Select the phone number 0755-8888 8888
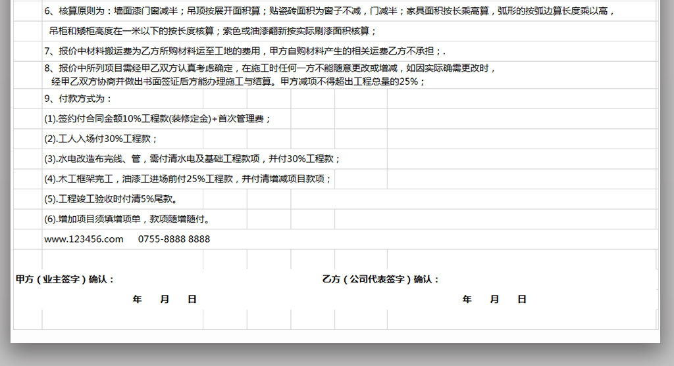Image resolution: width=674 pixels, height=366 pixels. 174,239
